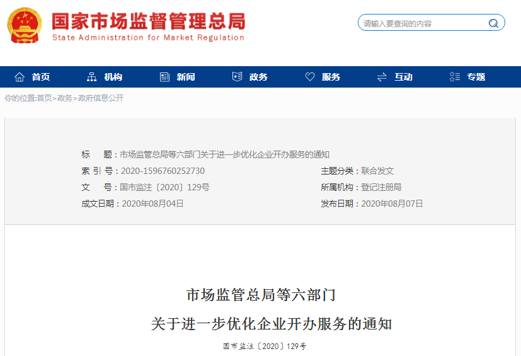
Task: Click the 政务 breadcrumb link
Action: point(65,98)
